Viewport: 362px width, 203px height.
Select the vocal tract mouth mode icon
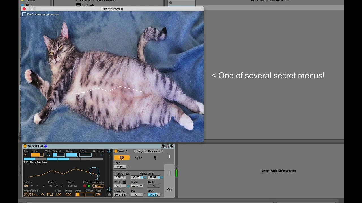(122, 158)
